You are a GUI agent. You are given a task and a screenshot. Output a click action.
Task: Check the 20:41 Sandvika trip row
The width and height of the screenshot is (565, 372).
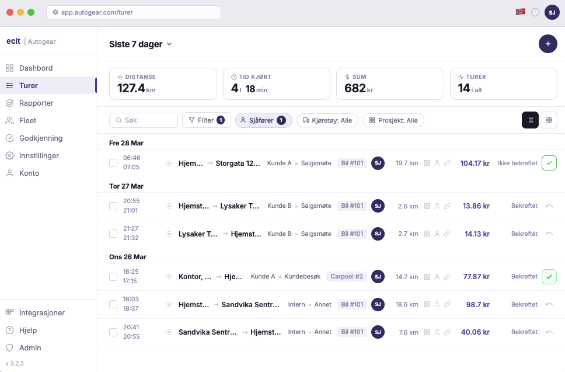[x=114, y=332]
